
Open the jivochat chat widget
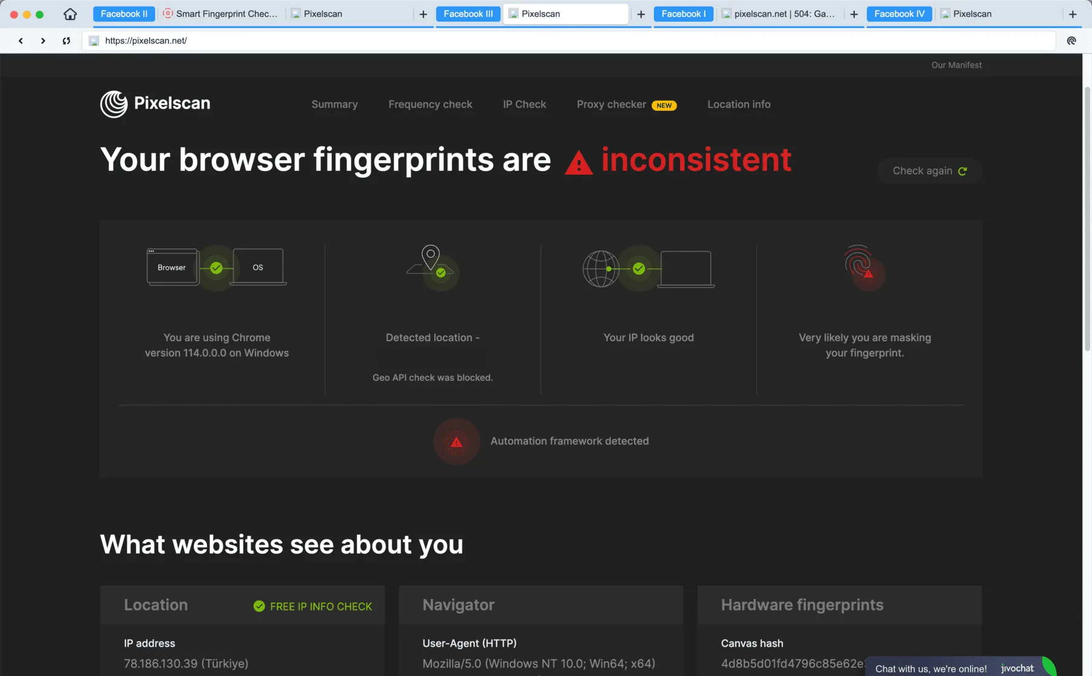961,668
